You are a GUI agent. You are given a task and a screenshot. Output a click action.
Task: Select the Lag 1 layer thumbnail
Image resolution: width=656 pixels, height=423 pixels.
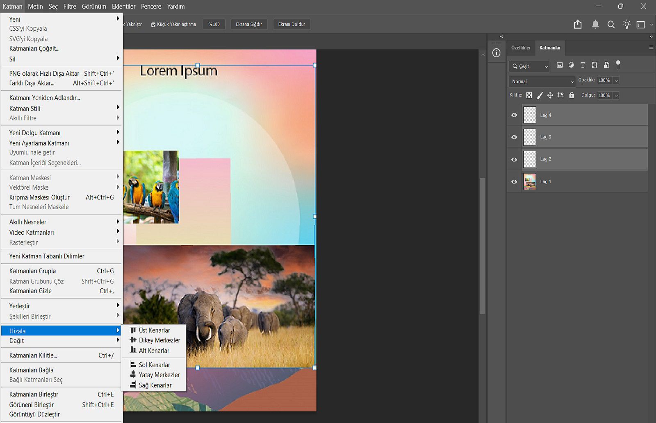(x=530, y=181)
